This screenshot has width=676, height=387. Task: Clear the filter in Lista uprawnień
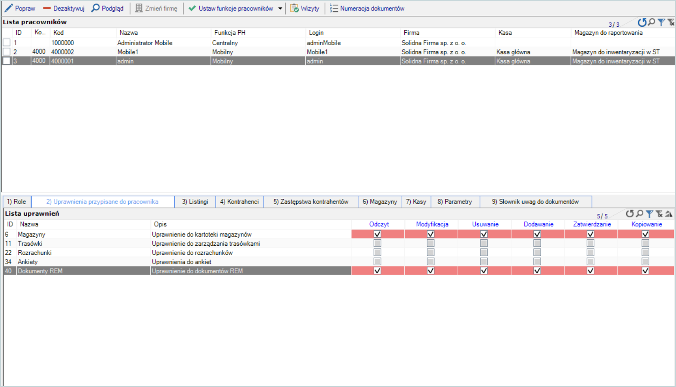[659, 214]
